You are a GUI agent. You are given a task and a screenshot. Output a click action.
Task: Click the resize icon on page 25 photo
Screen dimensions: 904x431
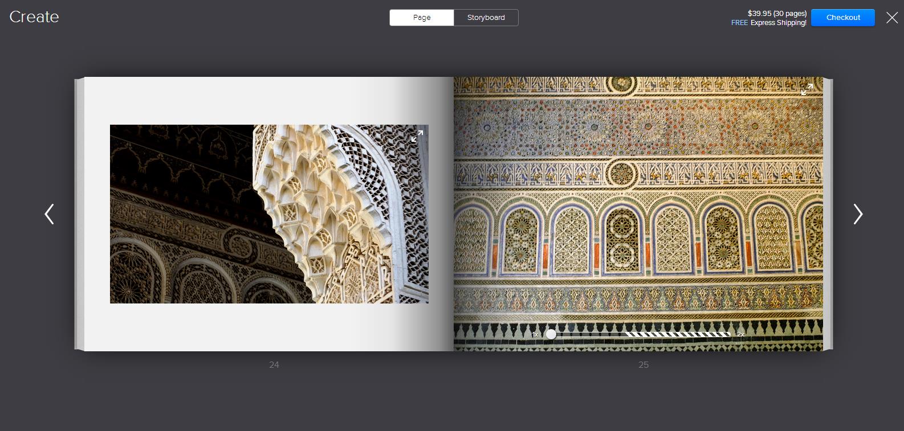click(807, 89)
